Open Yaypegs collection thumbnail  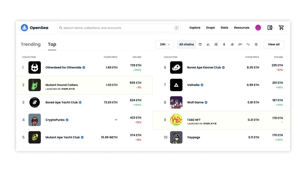pyautogui.click(x=176, y=137)
